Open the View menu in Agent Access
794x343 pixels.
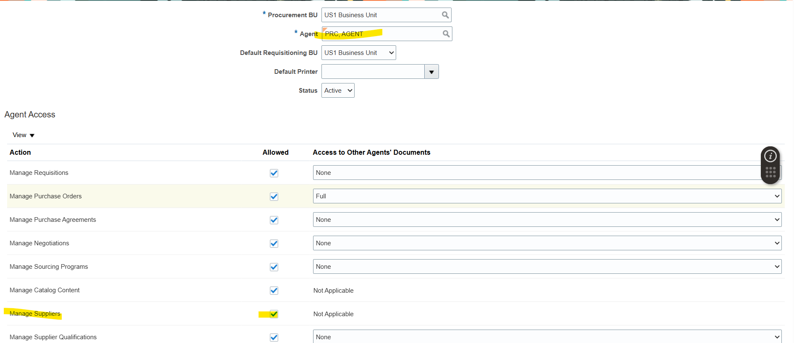24,135
